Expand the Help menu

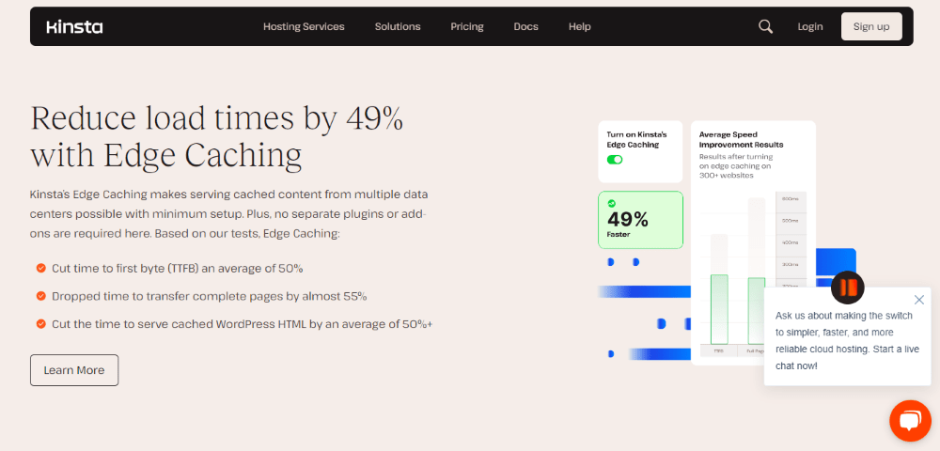tap(580, 26)
